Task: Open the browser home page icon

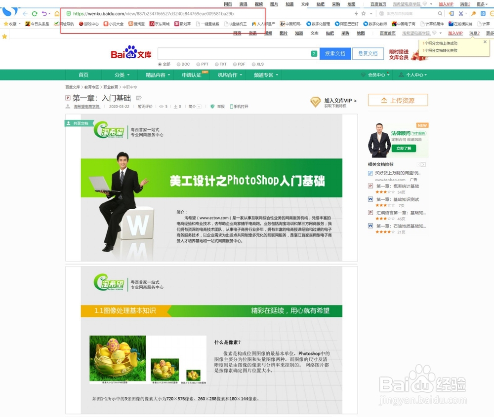Action: 57,13
